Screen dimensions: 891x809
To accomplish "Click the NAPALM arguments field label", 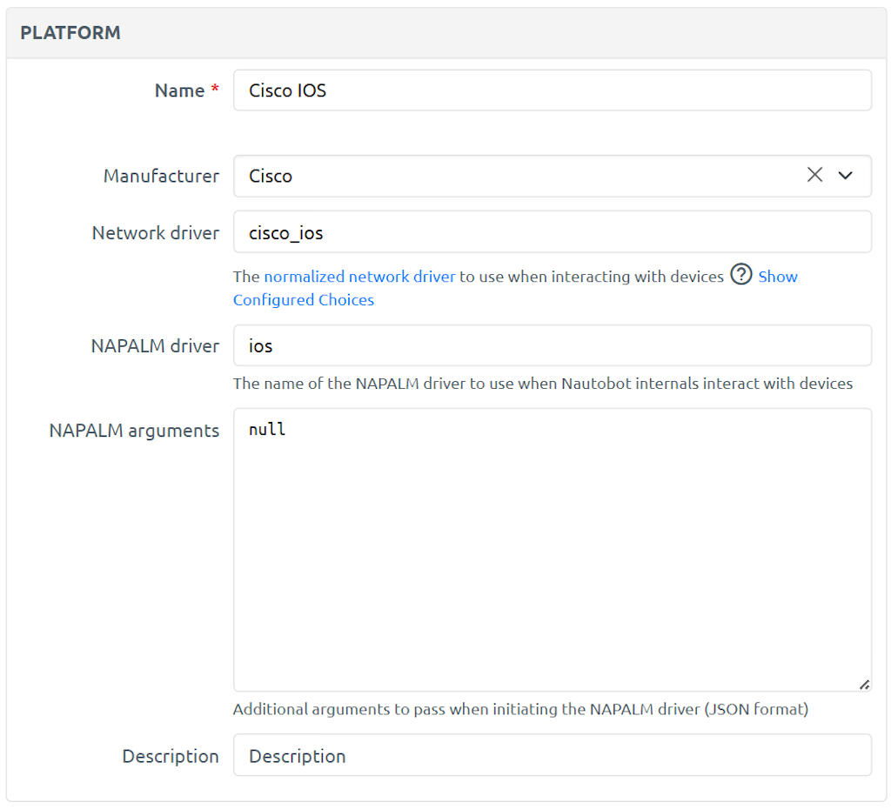I will coord(133,431).
